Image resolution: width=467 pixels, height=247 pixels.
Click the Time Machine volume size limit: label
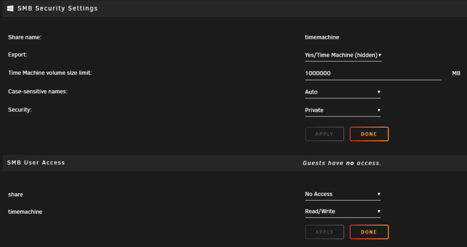[x=50, y=73]
